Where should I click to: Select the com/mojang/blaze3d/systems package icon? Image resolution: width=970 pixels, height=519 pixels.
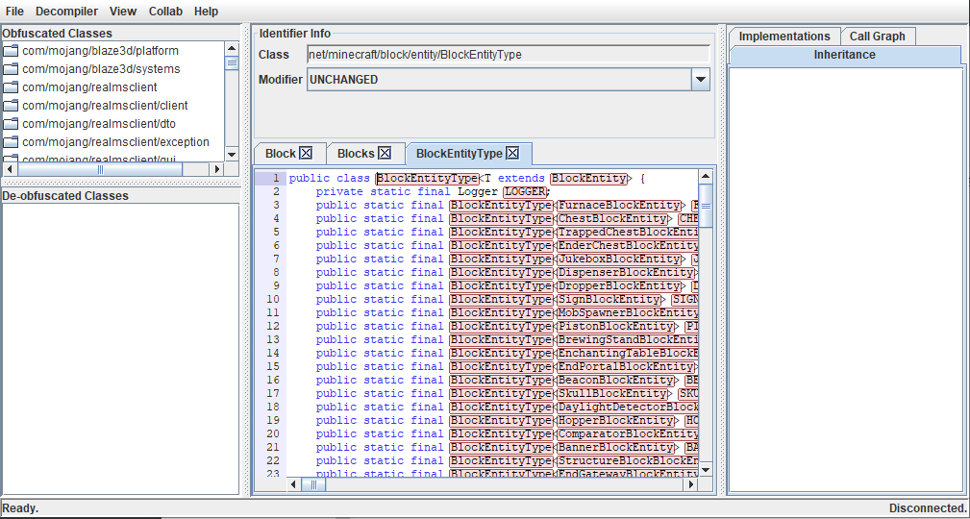click(12, 69)
